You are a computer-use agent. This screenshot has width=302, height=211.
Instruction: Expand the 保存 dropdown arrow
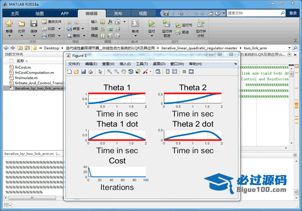tap(34, 36)
